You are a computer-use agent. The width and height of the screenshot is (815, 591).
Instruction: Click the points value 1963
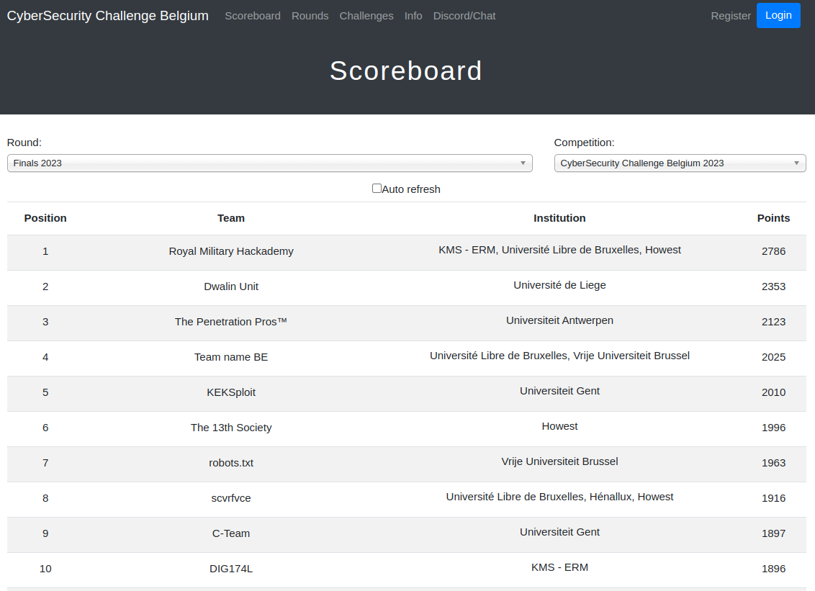(773, 463)
